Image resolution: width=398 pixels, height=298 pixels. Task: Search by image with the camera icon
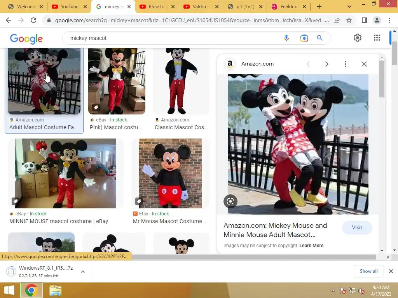(x=304, y=38)
